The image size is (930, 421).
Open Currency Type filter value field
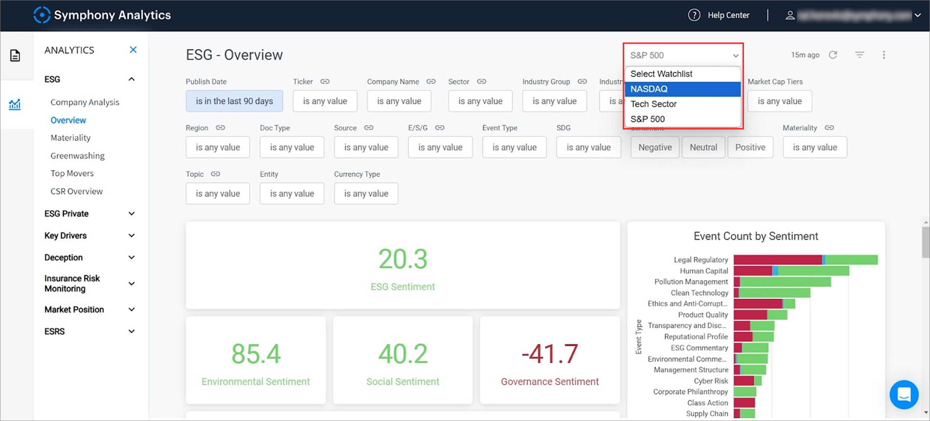(x=366, y=194)
